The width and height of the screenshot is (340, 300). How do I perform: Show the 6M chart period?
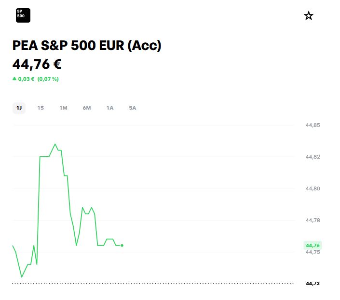pos(87,108)
